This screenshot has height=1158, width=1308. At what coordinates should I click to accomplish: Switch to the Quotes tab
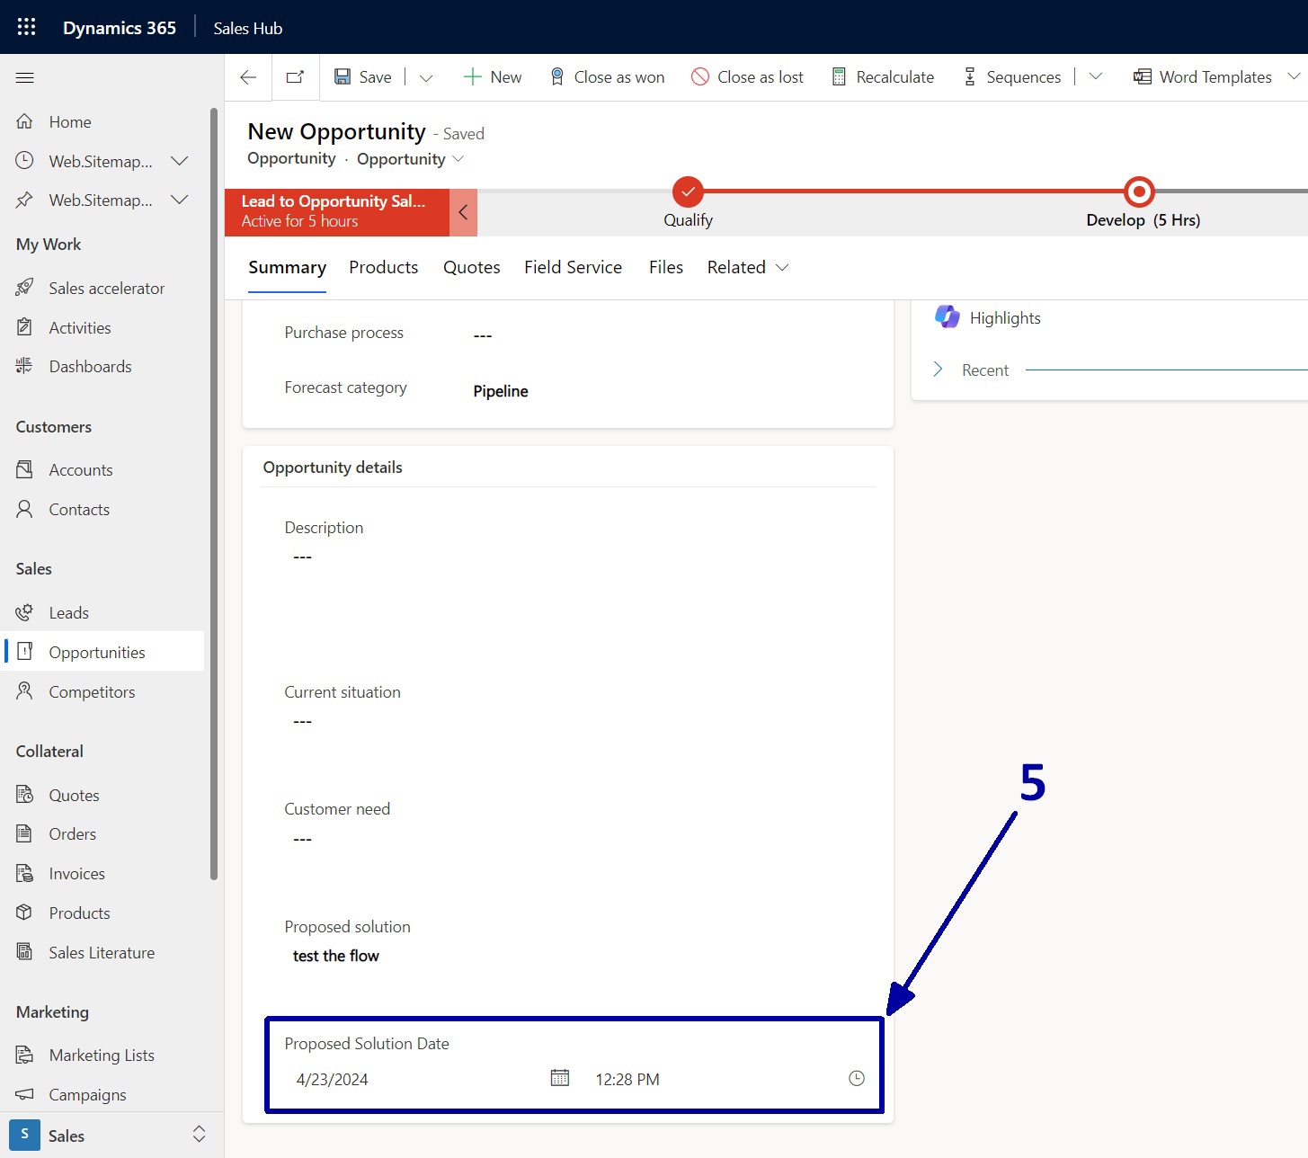pyautogui.click(x=472, y=267)
